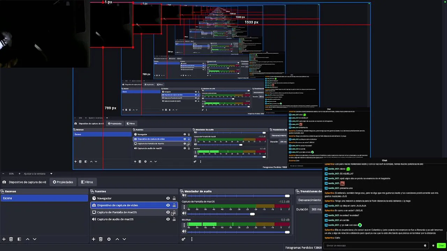
Task: Open Propiedades for the selected source
Action: pos(63,182)
